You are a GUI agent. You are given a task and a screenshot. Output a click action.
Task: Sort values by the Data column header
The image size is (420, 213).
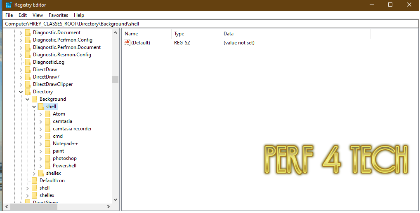pos(296,34)
